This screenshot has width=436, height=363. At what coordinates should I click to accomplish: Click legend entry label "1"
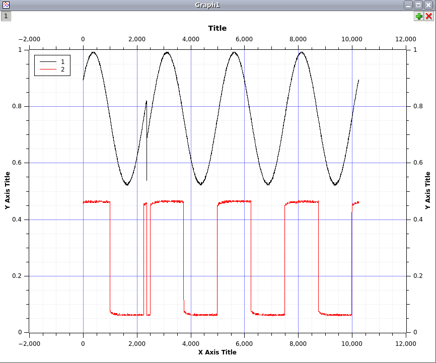(62, 62)
